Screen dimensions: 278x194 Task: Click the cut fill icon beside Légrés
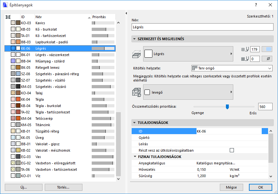click(x=136, y=54)
